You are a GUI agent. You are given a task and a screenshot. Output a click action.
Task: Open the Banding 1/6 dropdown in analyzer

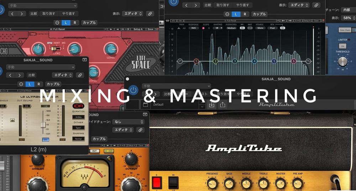(219, 28)
